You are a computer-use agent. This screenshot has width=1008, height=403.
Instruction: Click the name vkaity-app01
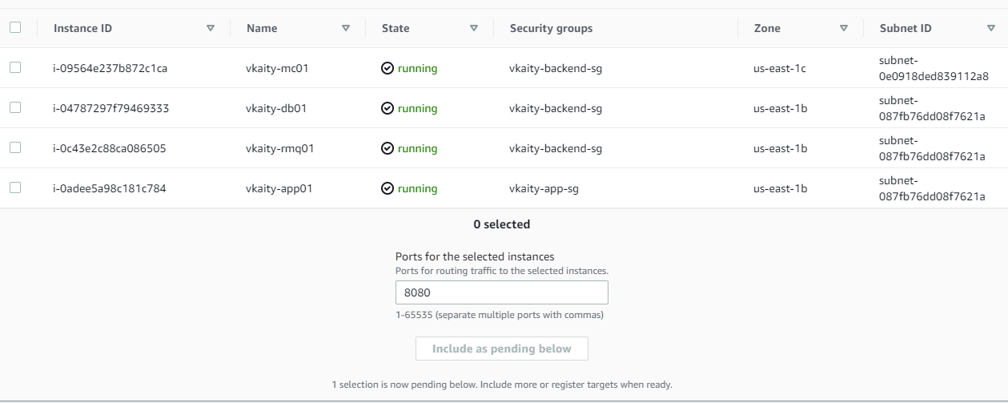coord(279,188)
